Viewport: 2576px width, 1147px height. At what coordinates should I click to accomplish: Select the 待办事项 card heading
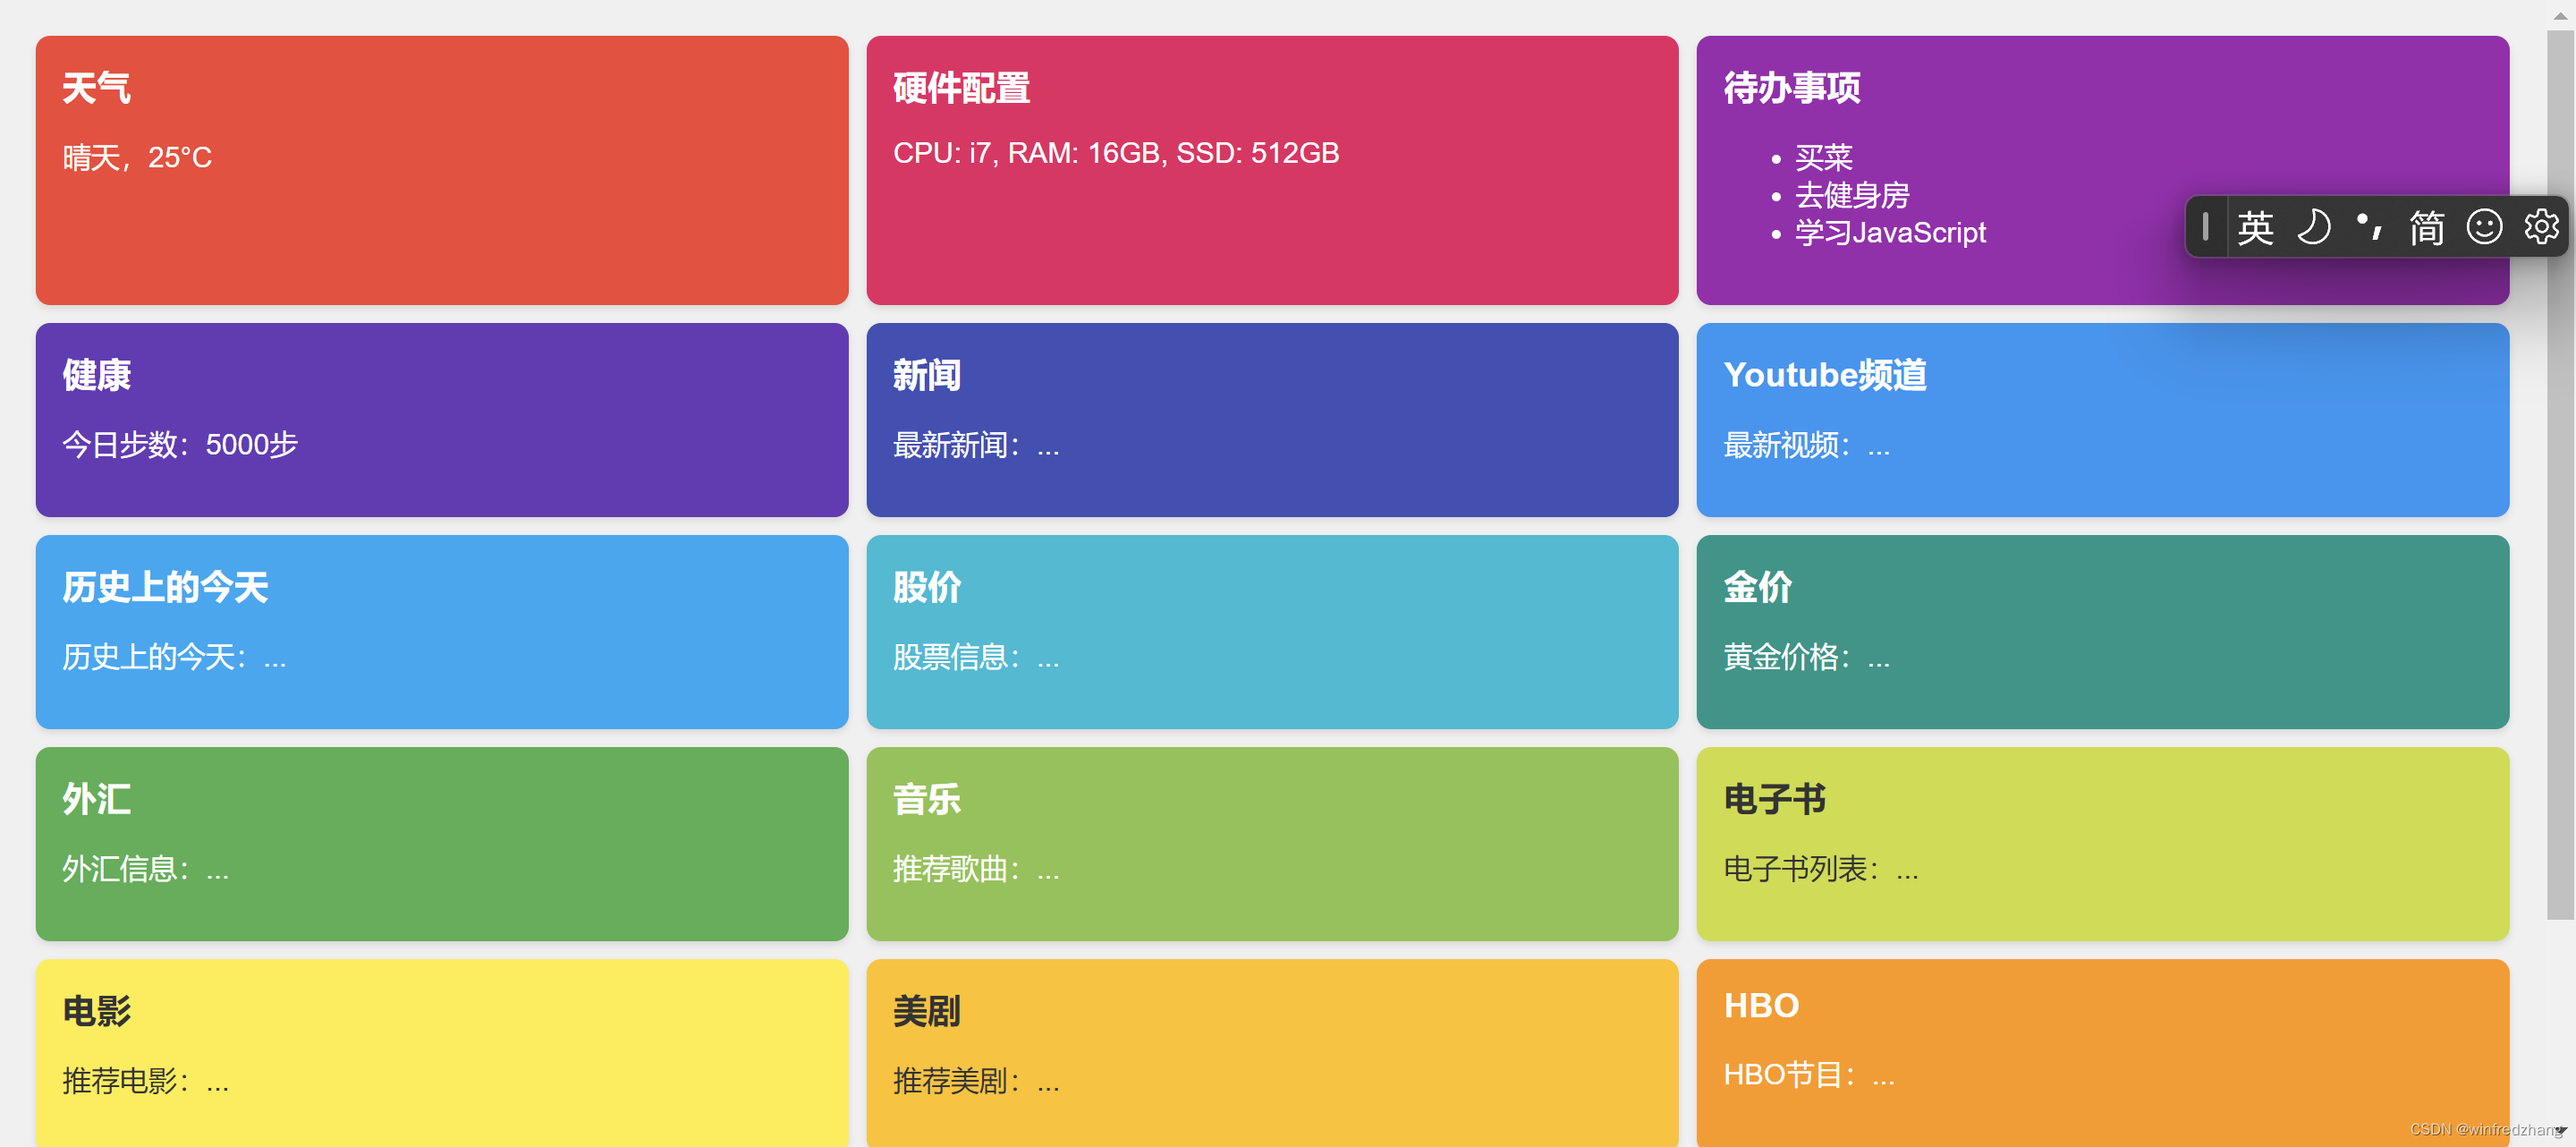click(x=1792, y=88)
